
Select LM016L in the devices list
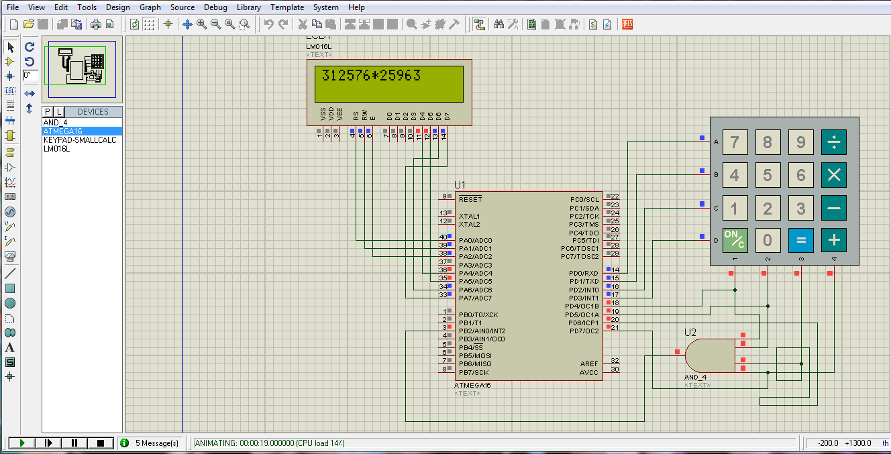coord(82,149)
